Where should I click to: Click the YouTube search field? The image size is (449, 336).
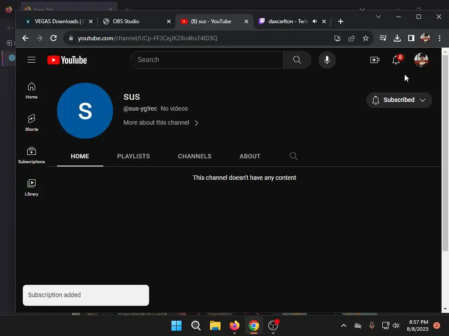click(207, 59)
